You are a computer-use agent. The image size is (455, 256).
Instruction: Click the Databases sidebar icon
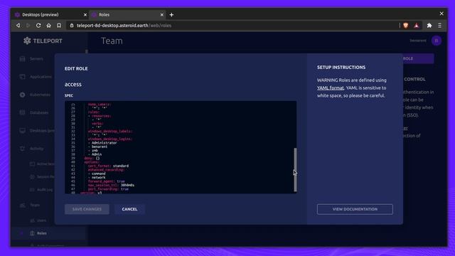click(22, 112)
